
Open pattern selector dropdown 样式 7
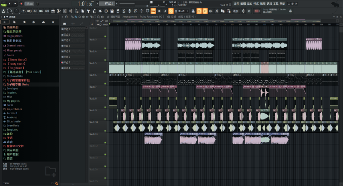click(x=106, y=3)
